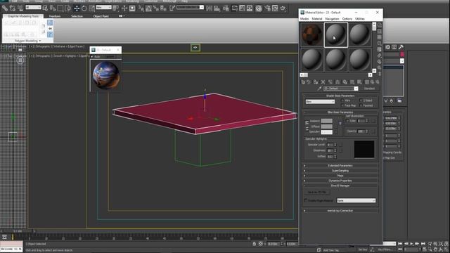Toggle the Ambient-Diffuse lock button
The height and width of the screenshot is (253, 450).
tap(307, 124)
